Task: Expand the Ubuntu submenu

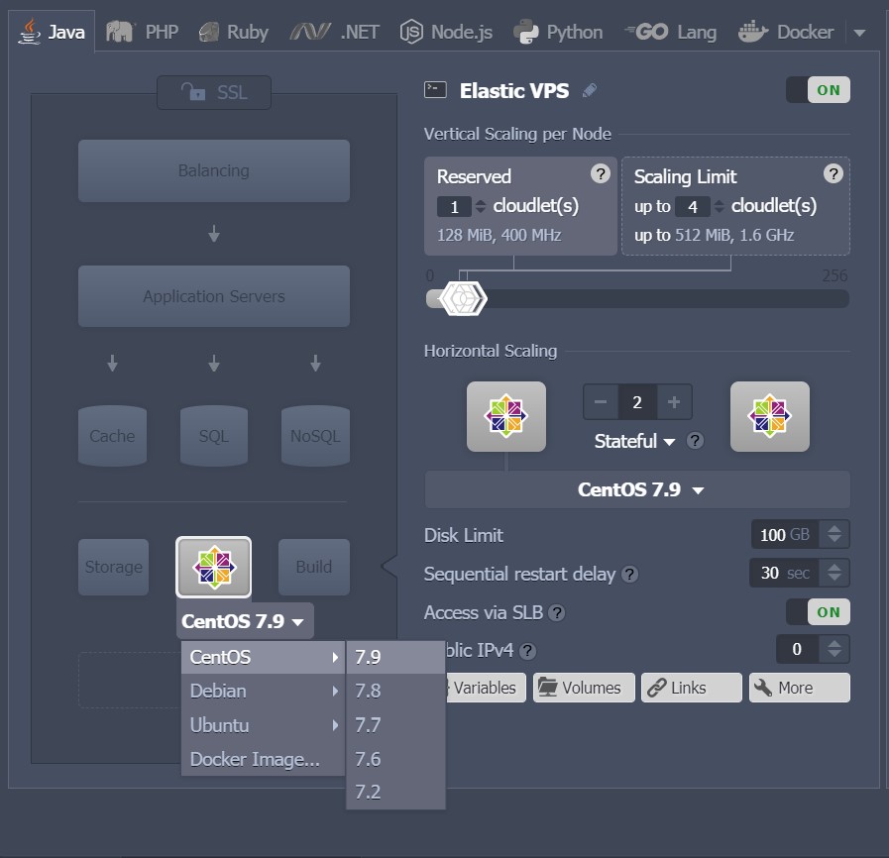Action: [x=263, y=725]
